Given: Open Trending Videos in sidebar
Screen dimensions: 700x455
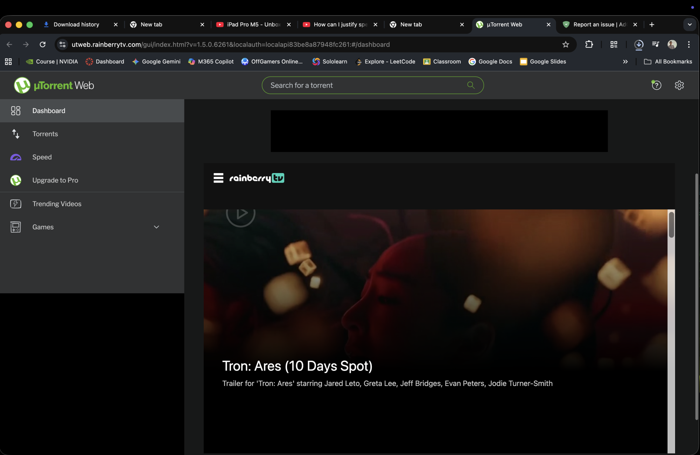Looking at the screenshot, I should (57, 204).
